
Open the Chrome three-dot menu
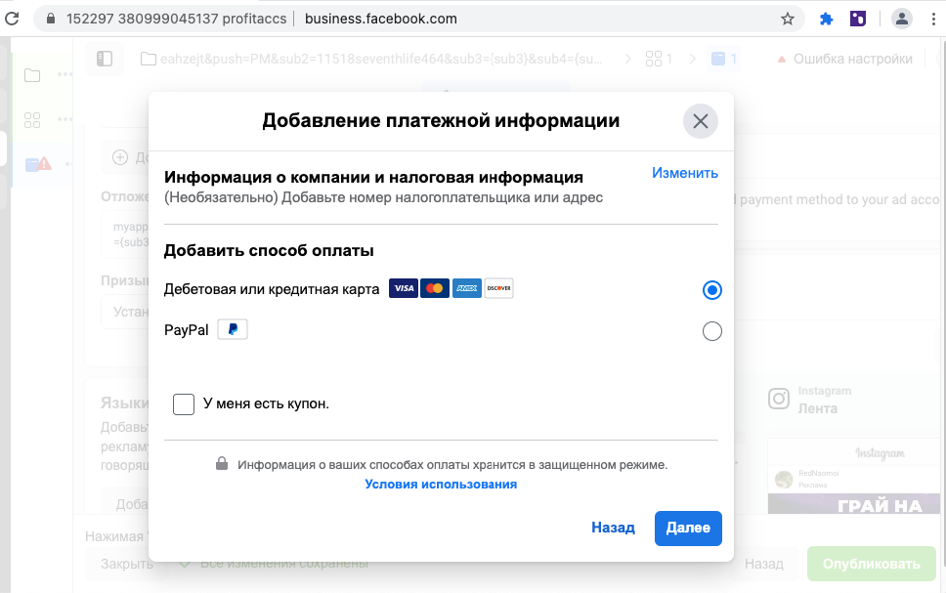(933, 19)
